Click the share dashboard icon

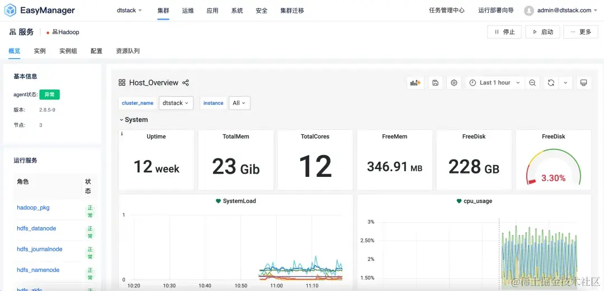185,82
